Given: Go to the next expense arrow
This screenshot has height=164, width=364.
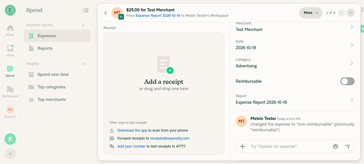Looking at the screenshot, I should [351, 13].
